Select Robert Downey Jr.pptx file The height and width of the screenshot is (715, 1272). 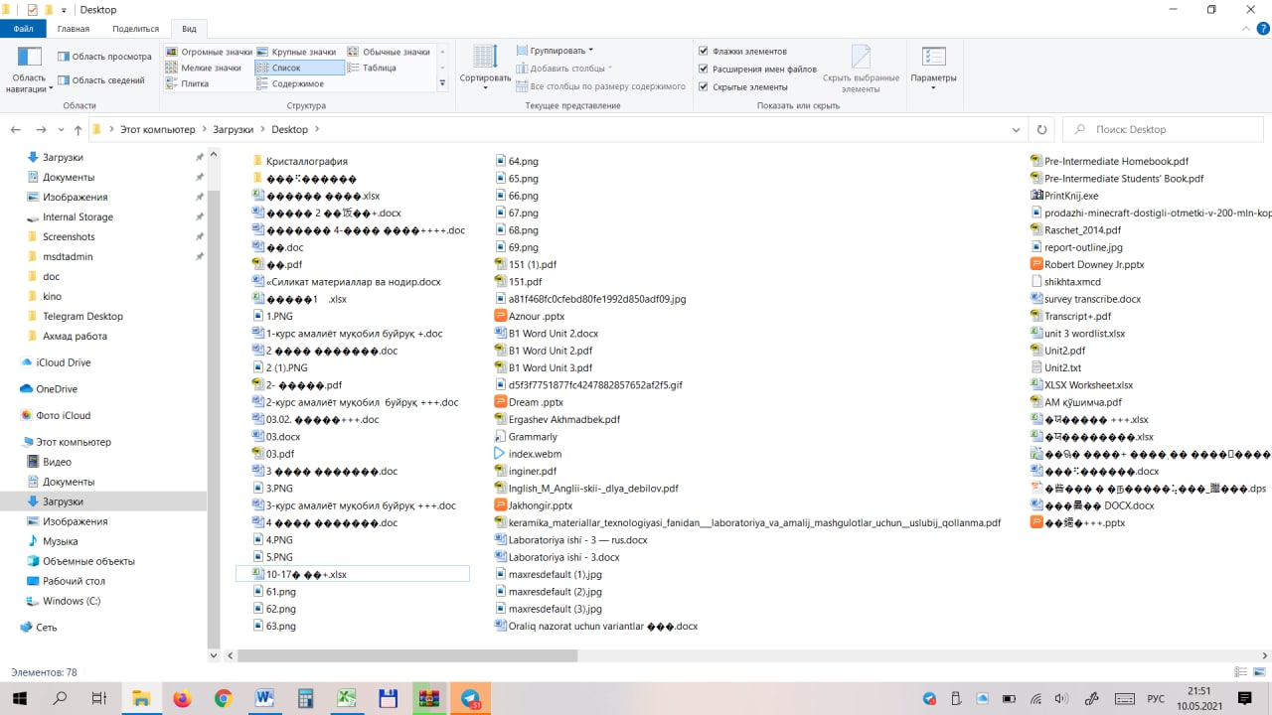point(1087,265)
